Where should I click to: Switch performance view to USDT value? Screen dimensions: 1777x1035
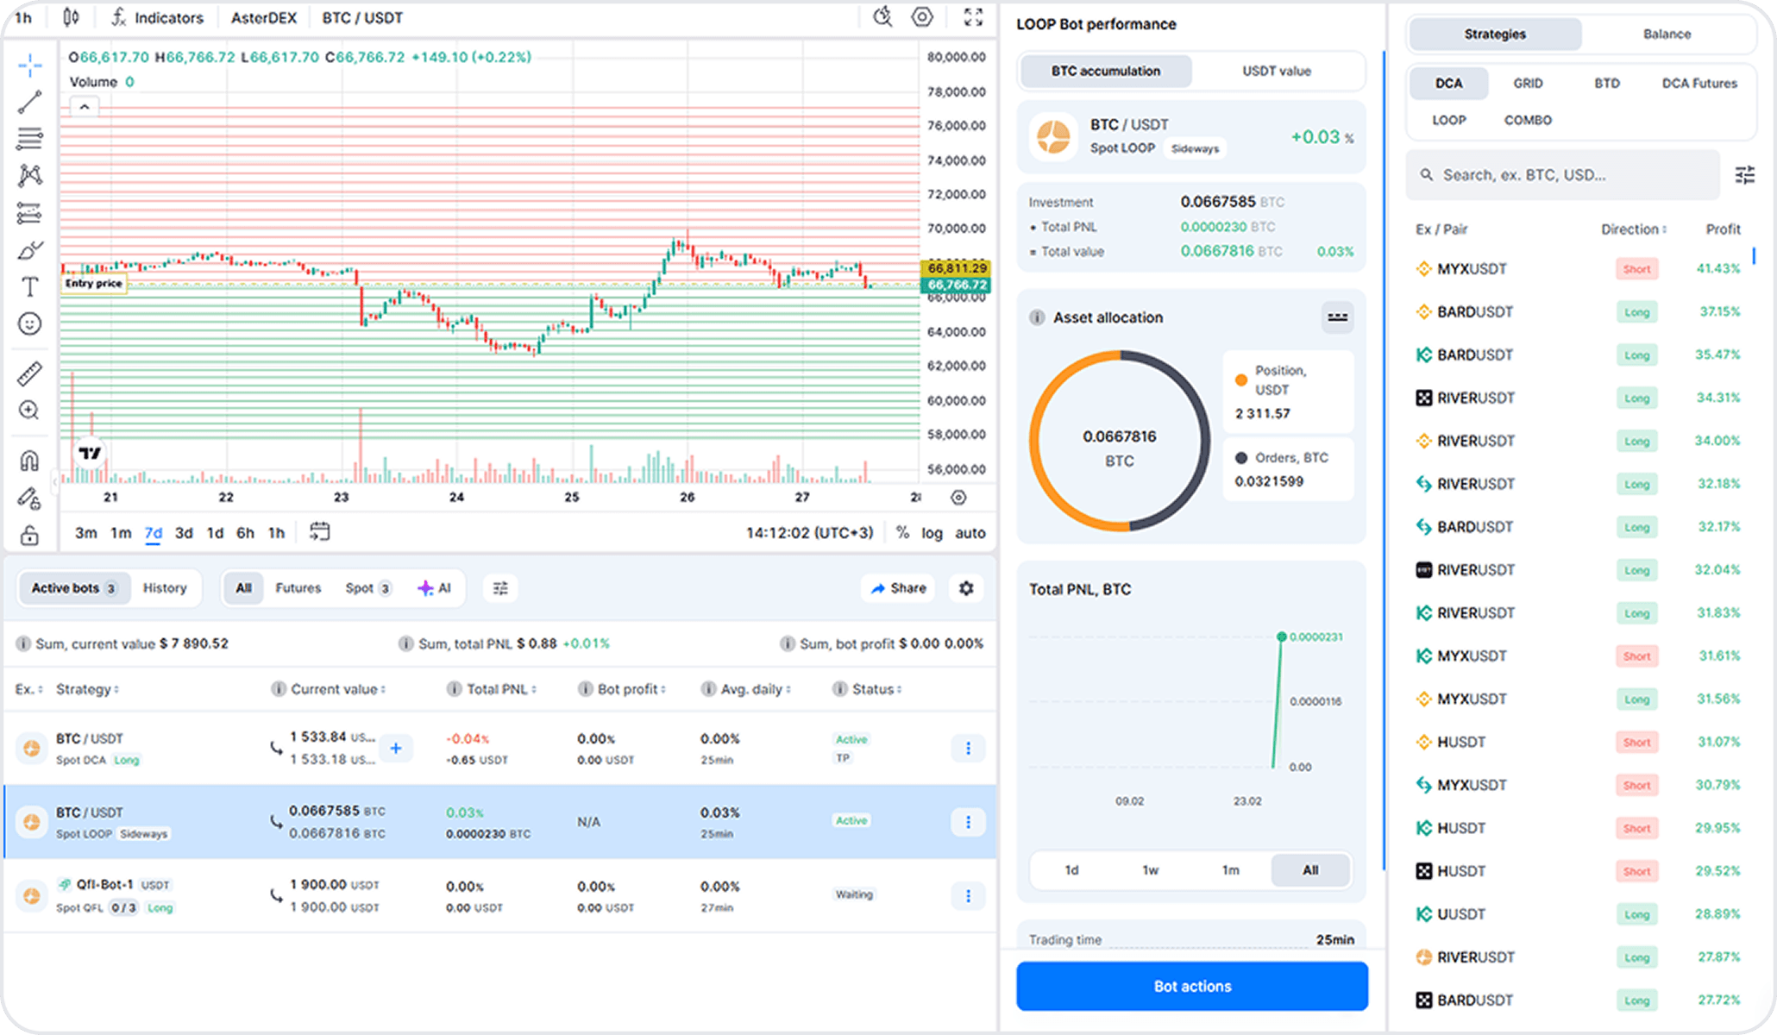coord(1276,71)
